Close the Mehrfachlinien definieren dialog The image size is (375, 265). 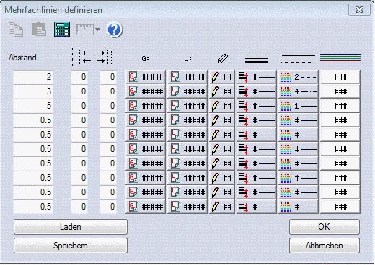(x=359, y=10)
